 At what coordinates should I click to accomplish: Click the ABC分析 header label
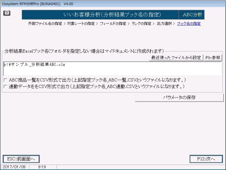(192, 15)
